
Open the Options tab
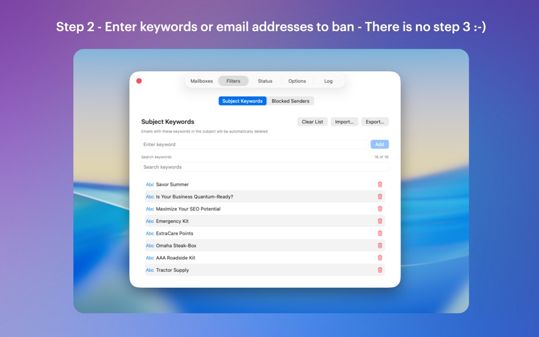click(297, 81)
